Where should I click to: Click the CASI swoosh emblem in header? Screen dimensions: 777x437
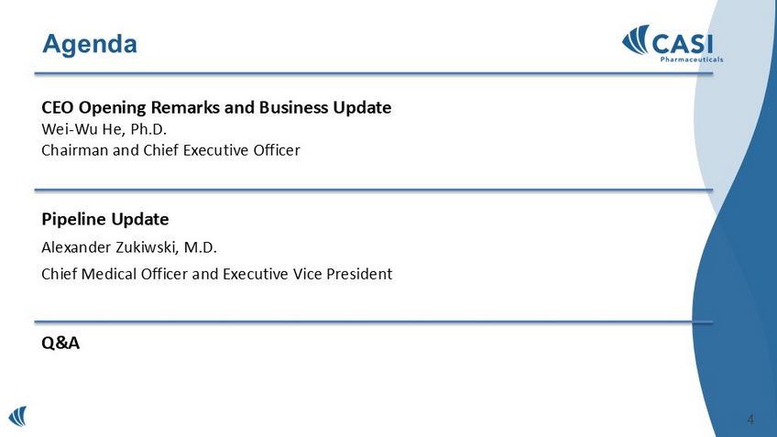pos(635,41)
